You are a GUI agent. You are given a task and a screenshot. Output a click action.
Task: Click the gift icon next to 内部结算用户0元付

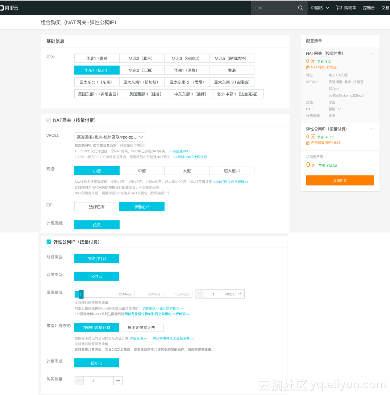pyautogui.click(x=308, y=143)
